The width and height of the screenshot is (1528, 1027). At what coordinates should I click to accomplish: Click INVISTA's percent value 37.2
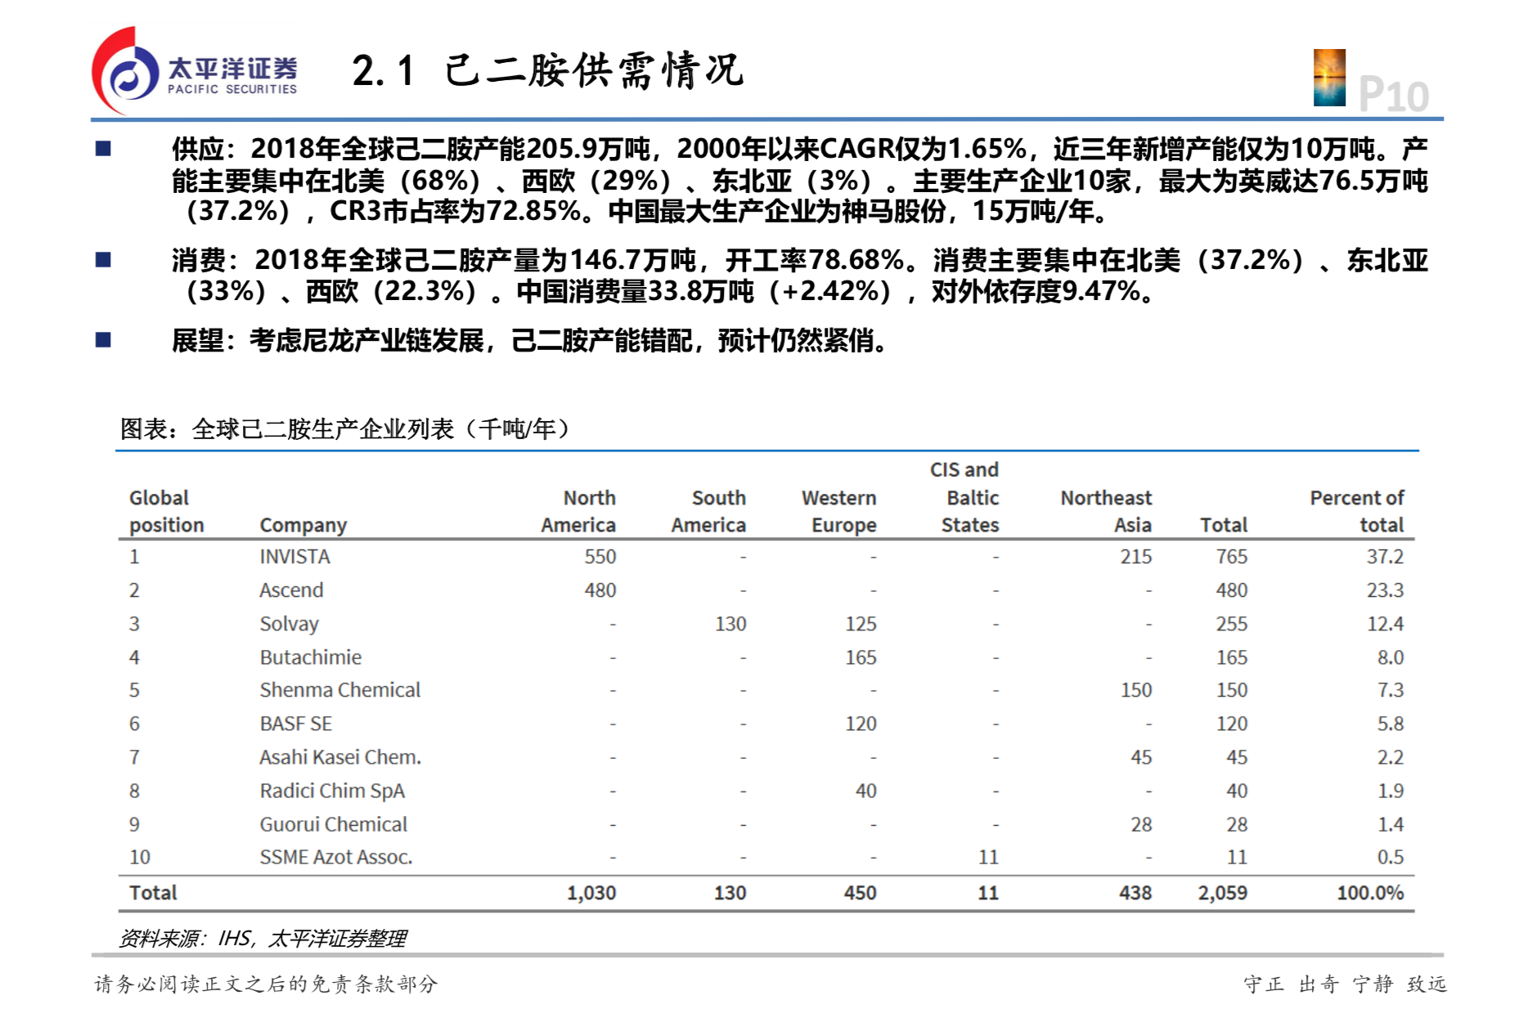(x=1385, y=557)
